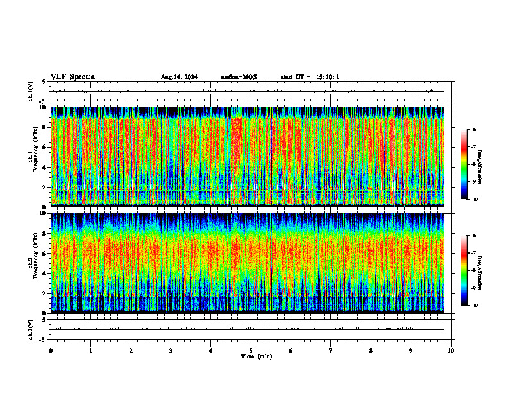Click time axis tick label "3"
Image resolution: width=508 pixels, height=393 pixels.
click(x=171, y=351)
